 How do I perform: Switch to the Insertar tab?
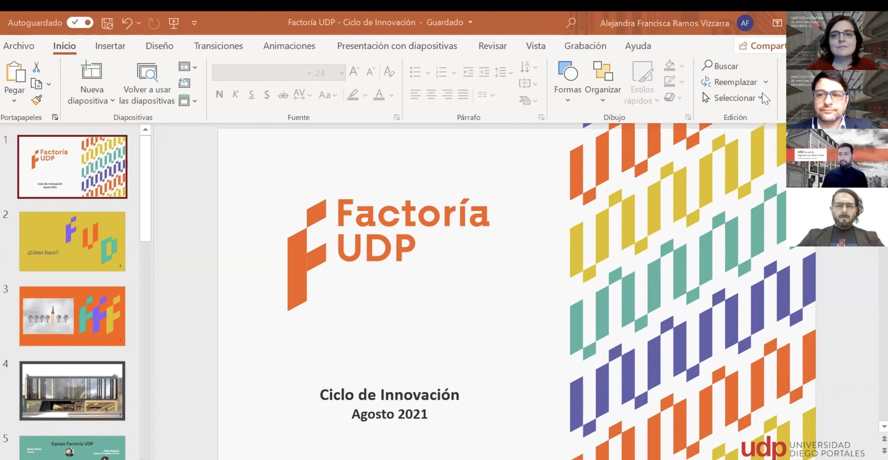(110, 46)
